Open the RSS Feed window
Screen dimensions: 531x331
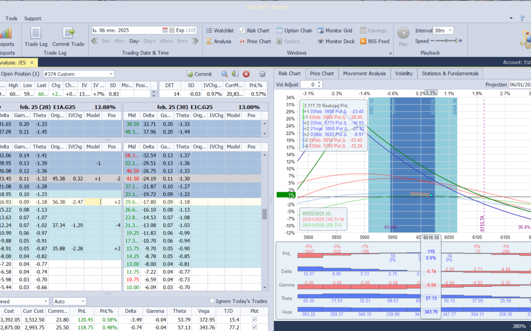pos(375,41)
